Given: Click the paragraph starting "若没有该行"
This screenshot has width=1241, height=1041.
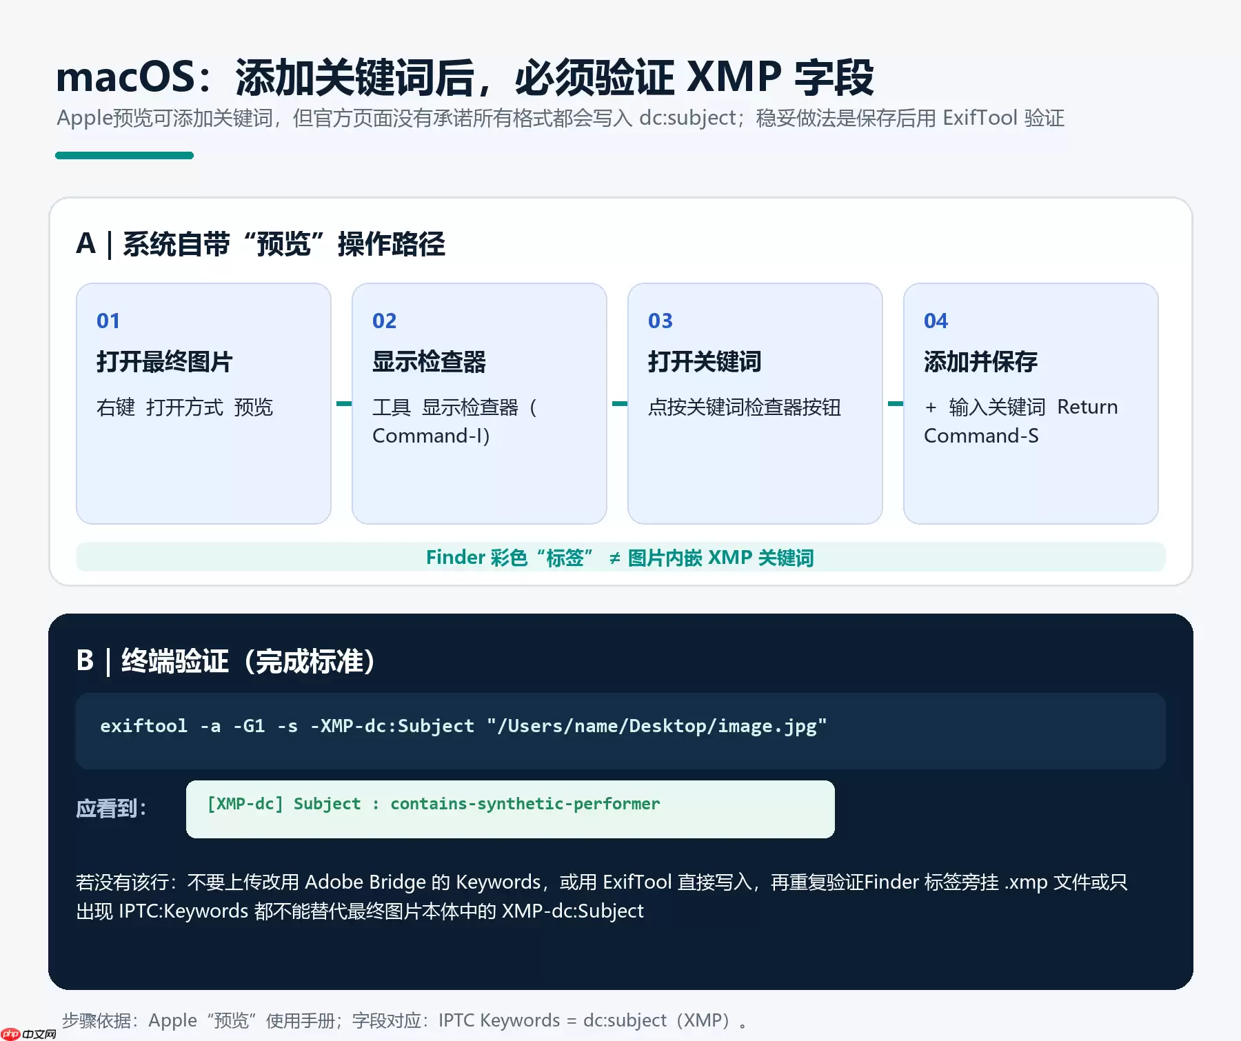Looking at the screenshot, I should pos(602,896).
